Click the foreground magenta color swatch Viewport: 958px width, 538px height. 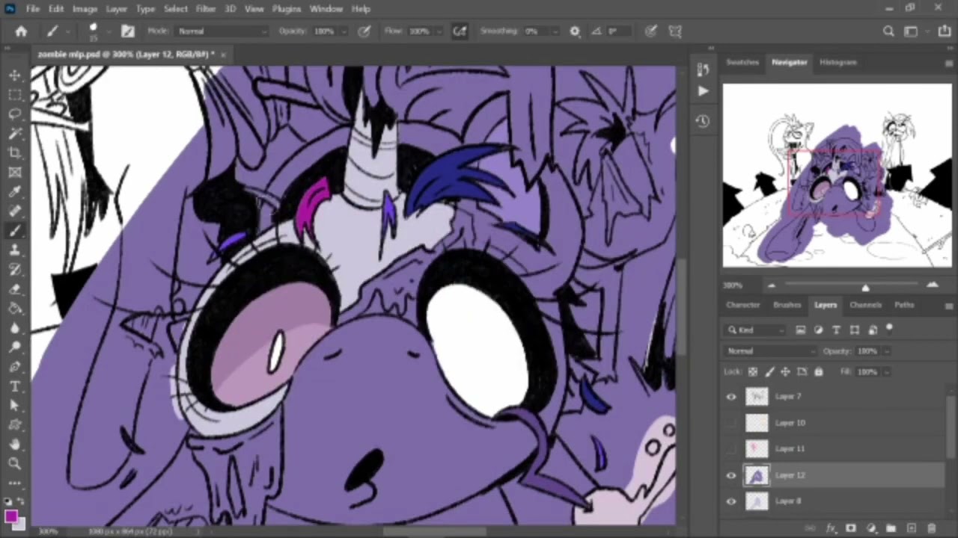pos(10,517)
